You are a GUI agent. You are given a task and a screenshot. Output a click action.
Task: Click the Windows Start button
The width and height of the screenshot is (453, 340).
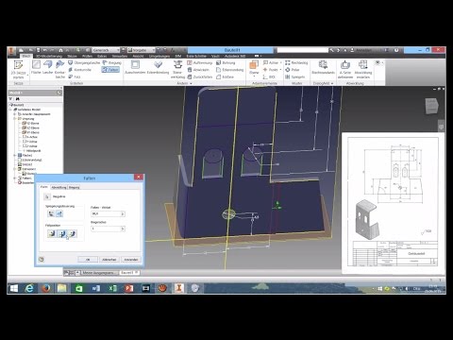pos(14,288)
